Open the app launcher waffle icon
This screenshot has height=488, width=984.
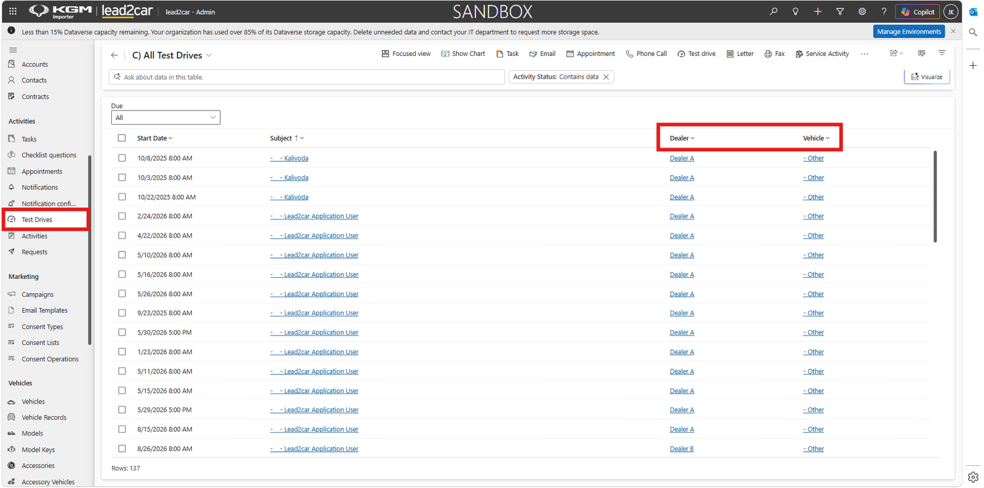pyautogui.click(x=13, y=11)
